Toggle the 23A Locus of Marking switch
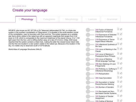The height and width of the screenshot is (102, 136). (90, 49)
